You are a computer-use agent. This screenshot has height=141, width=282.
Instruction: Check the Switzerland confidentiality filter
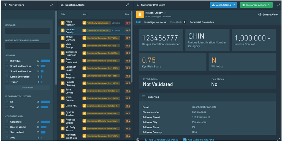tap(7, 132)
